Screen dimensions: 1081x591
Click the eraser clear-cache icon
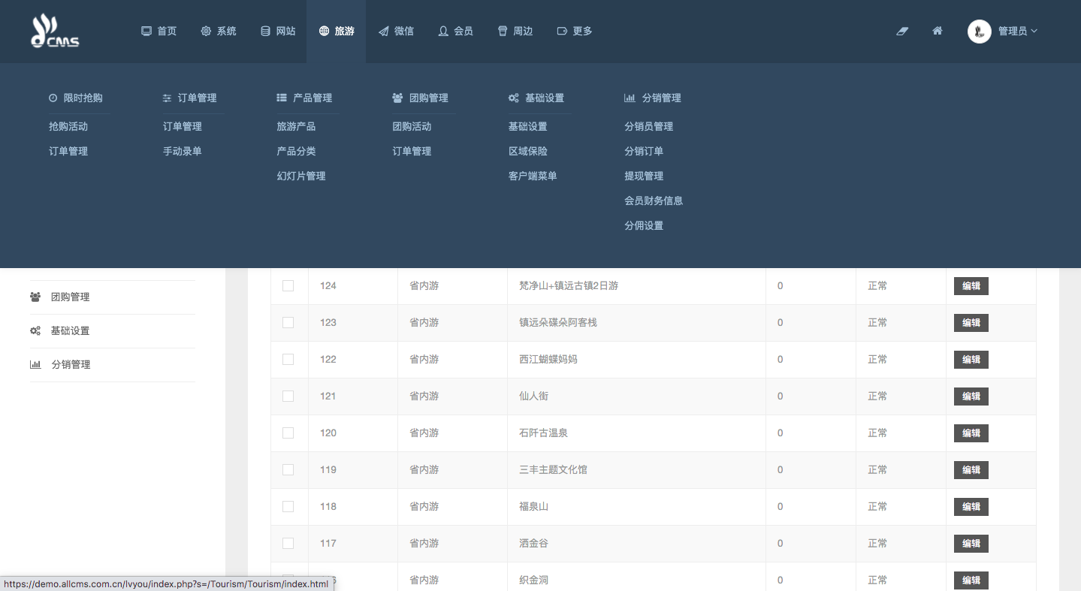point(902,31)
